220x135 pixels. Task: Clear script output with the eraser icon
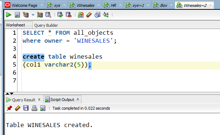pos(17,108)
